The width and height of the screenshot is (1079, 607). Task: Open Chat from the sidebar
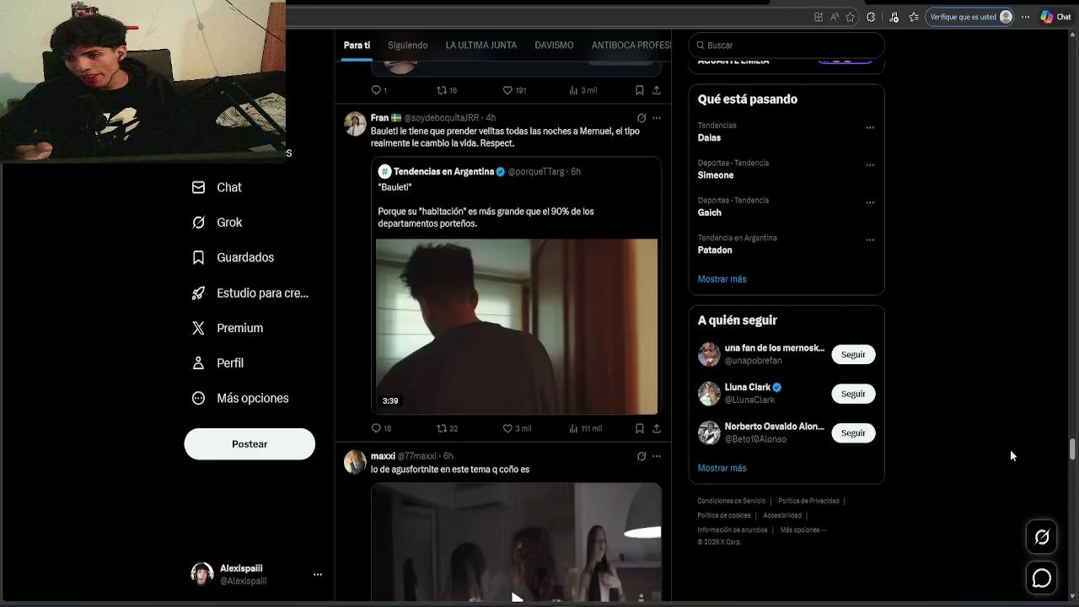(217, 187)
